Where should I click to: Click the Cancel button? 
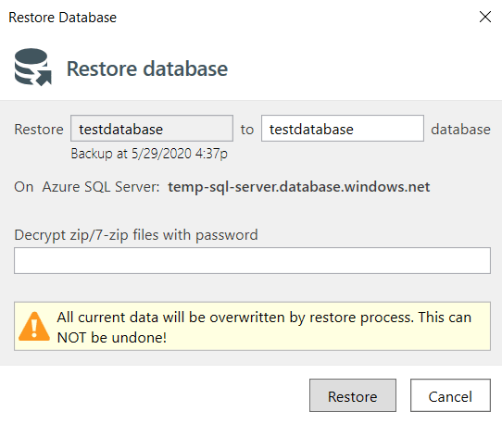coord(450,395)
